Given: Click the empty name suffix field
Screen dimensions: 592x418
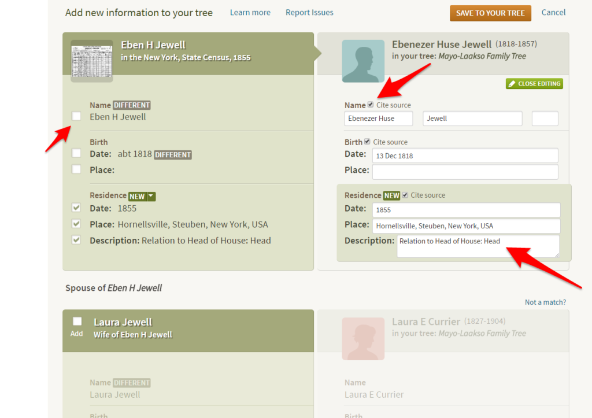Looking at the screenshot, I should (545, 119).
